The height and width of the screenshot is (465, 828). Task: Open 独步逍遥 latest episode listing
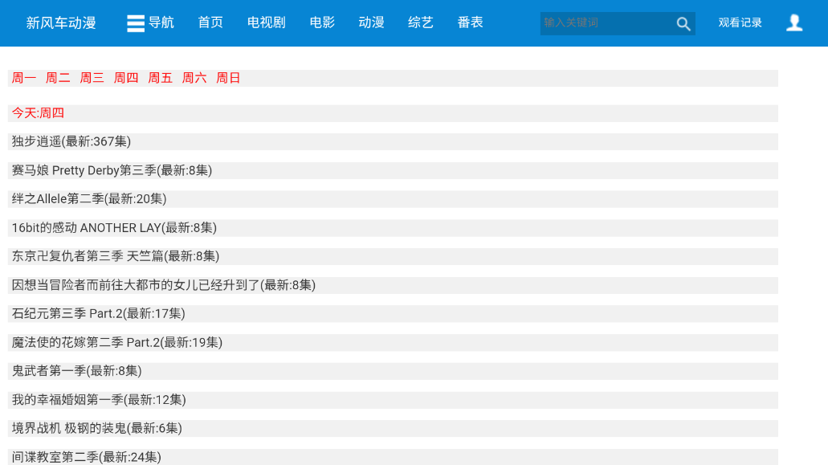[70, 141]
